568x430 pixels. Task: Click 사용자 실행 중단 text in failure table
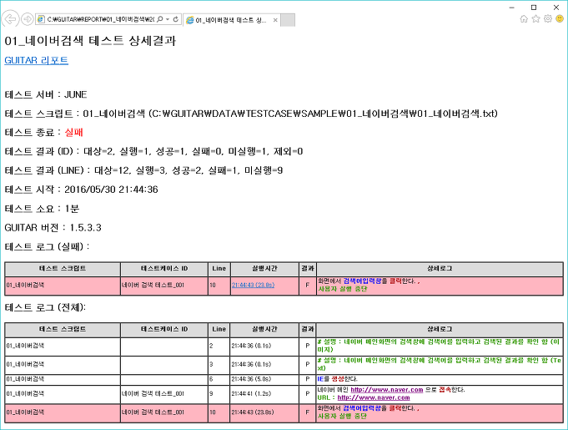(342, 289)
